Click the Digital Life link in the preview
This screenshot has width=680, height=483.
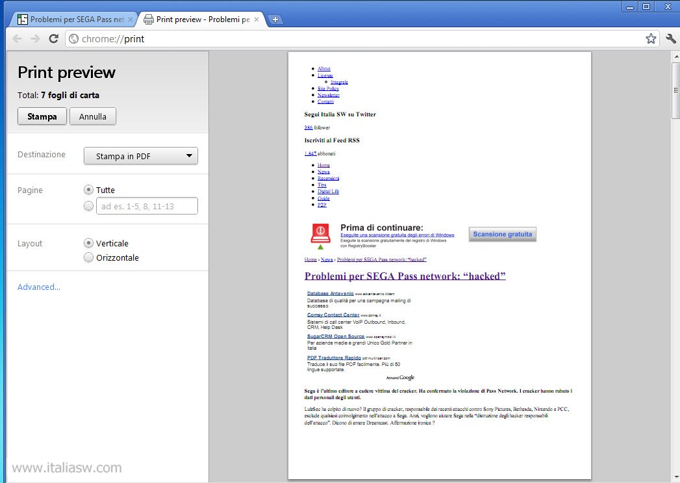pyautogui.click(x=328, y=191)
